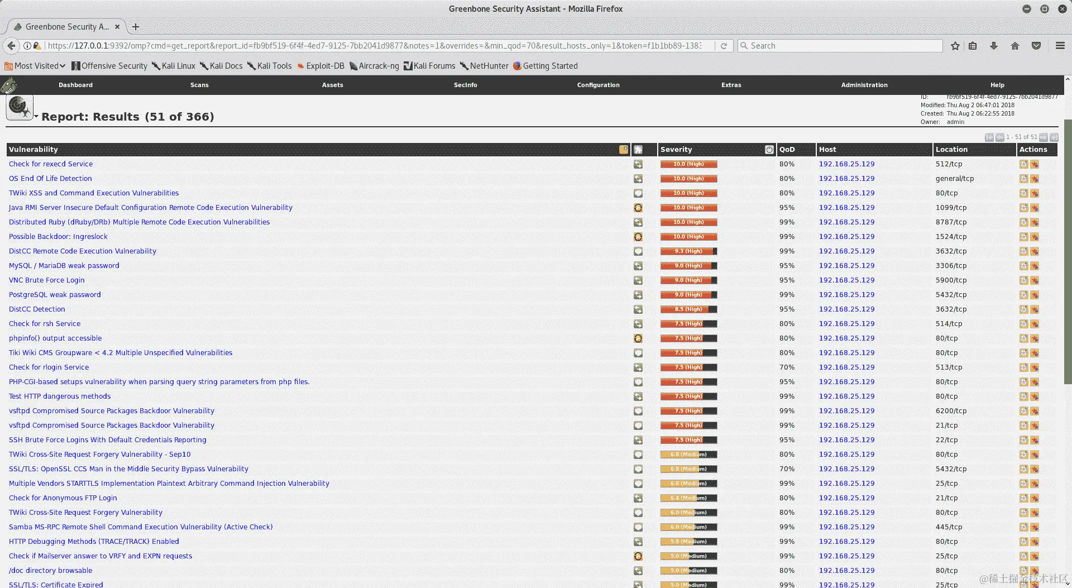
Task: Click the notes icon in the Vulnerability header
Action: click(624, 150)
